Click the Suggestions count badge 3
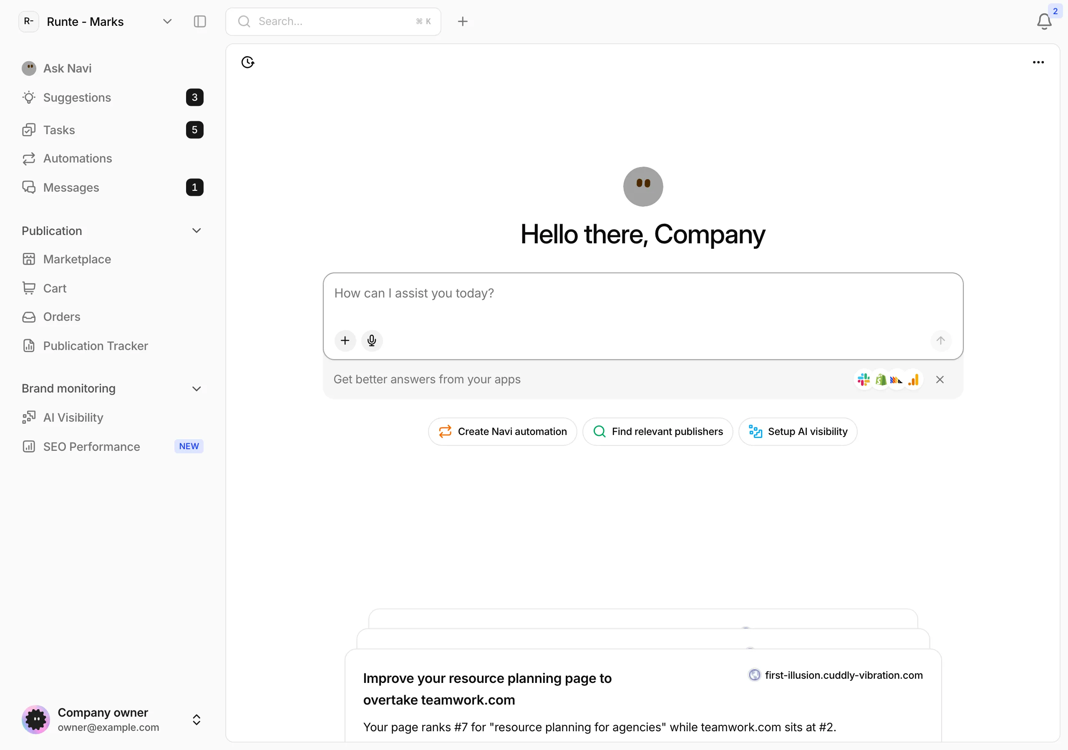 pyautogui.click(x=194, y=97)
